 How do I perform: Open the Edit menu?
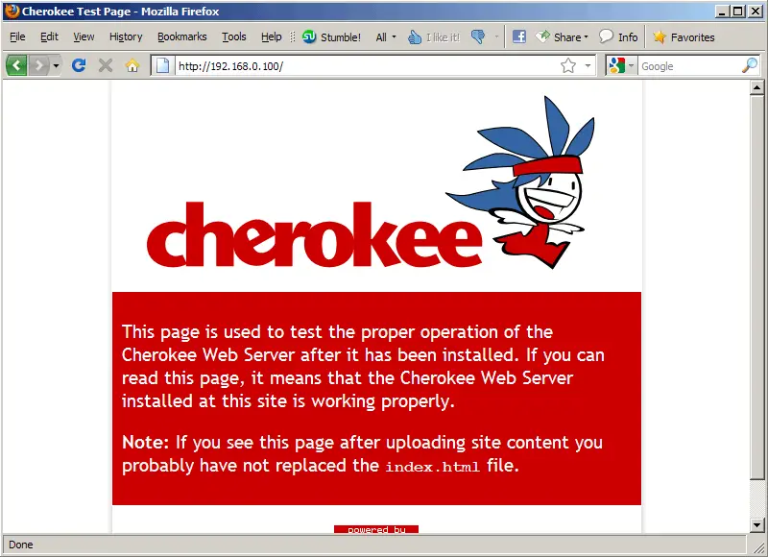[x=49, y=36]
